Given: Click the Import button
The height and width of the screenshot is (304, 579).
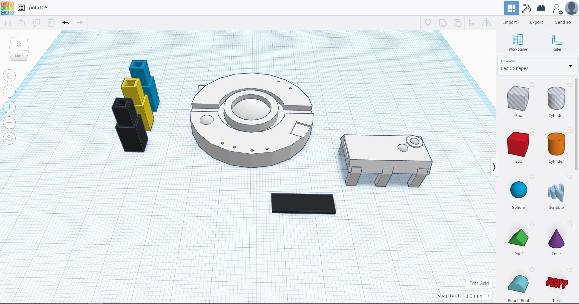Looking at the screenshot, I should click(510, 23).
